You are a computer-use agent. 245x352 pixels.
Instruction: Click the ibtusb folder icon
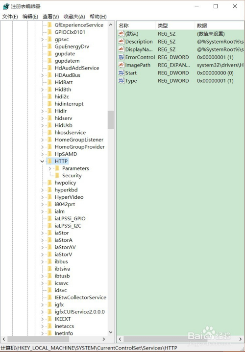tap(50, 276)
